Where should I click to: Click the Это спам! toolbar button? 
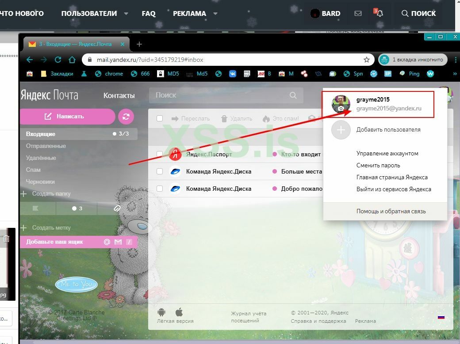pyautogui.click(x=281, y=118)
